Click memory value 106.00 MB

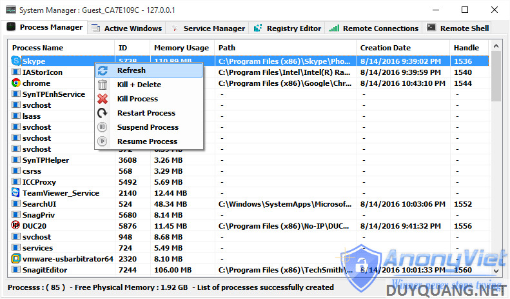coord(173,270)
